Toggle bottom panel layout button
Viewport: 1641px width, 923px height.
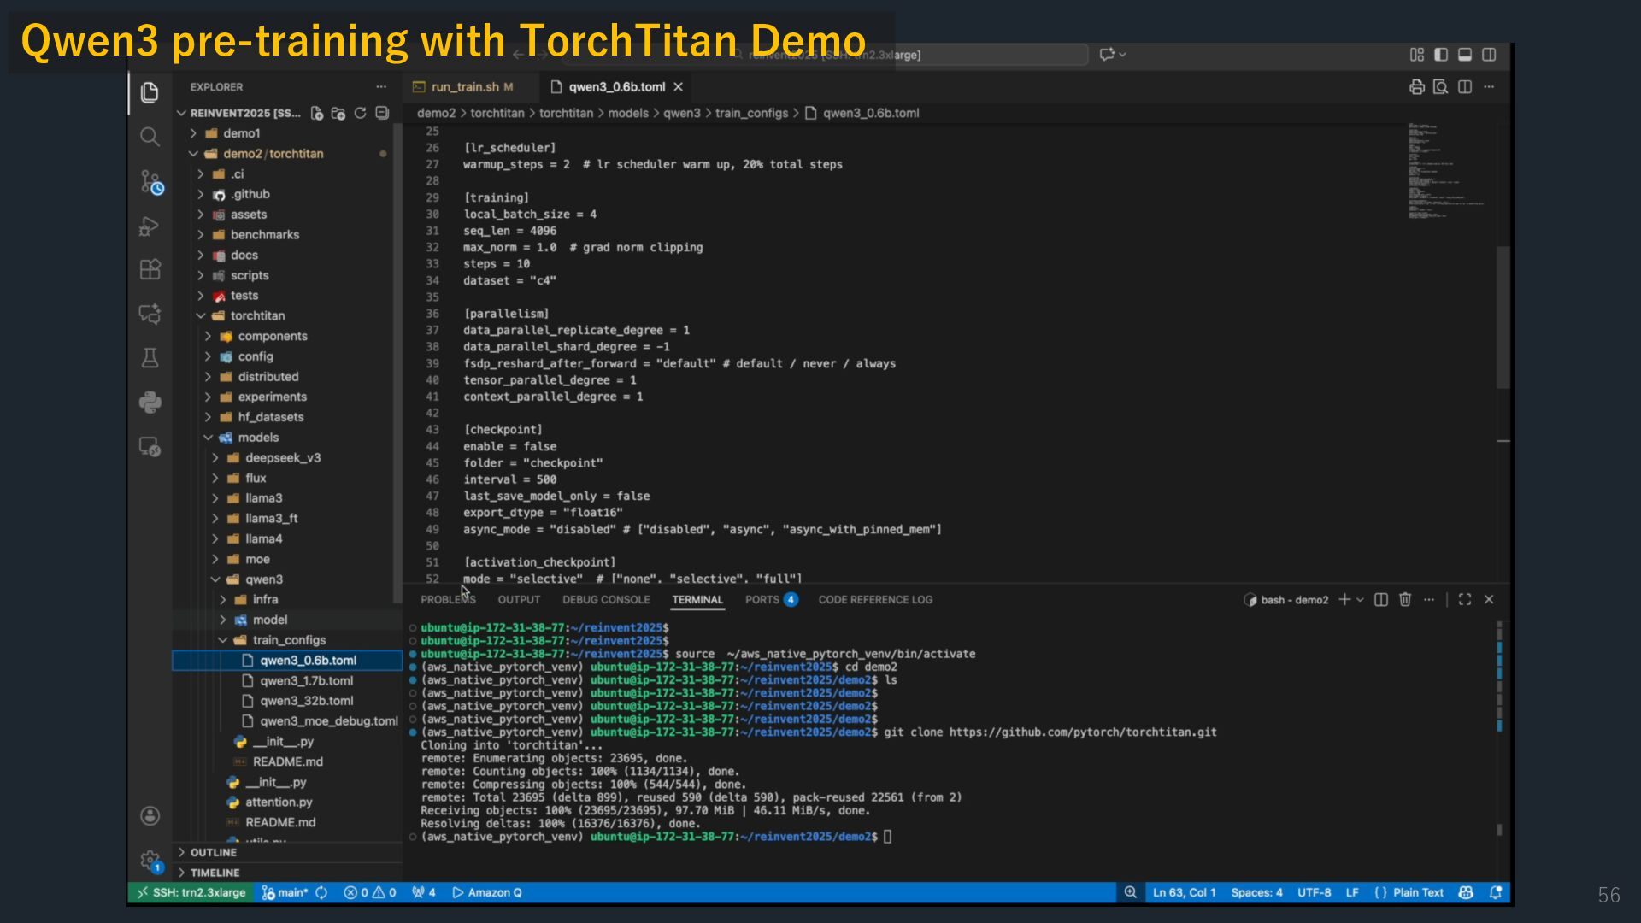[x=1465, y=55]
